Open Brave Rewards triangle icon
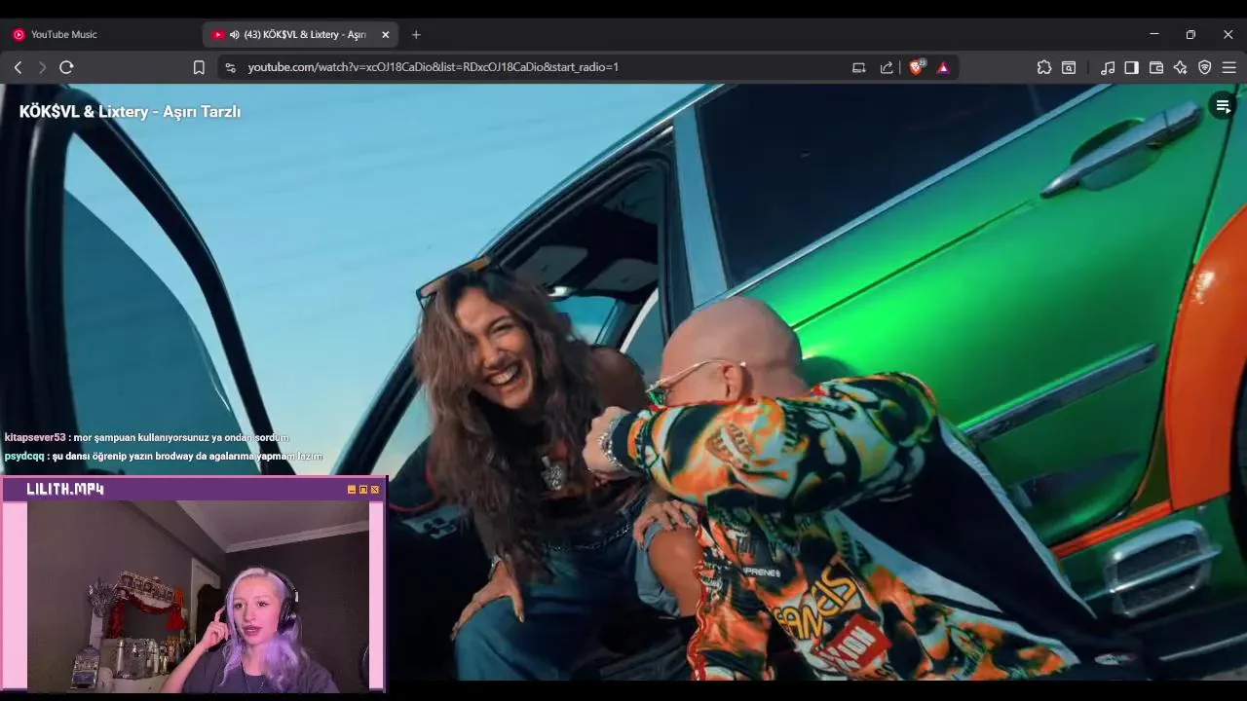The height and width of the screenshot is (701, 1247). pos(943,67)
